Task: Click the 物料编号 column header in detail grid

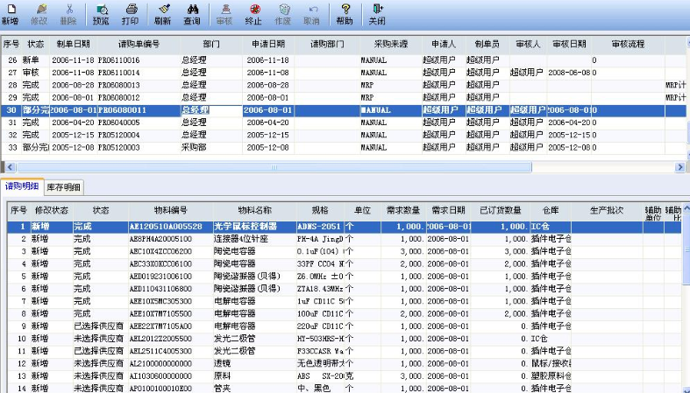Action: 171,211
